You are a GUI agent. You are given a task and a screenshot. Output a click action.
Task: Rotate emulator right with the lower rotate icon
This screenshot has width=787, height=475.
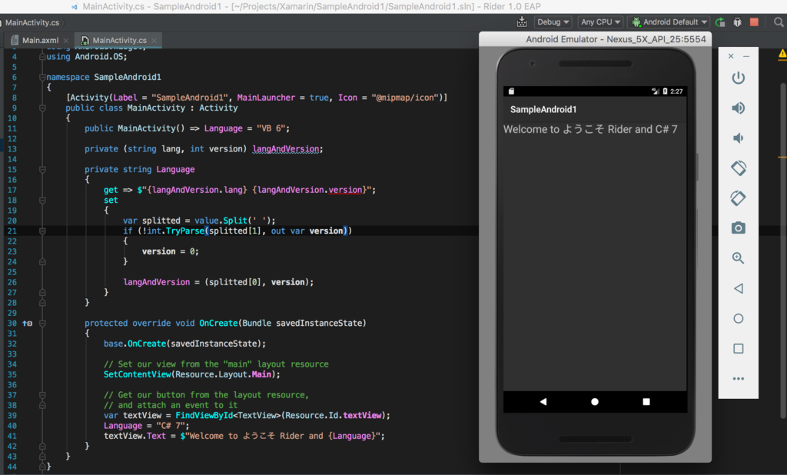coord(738,198)
